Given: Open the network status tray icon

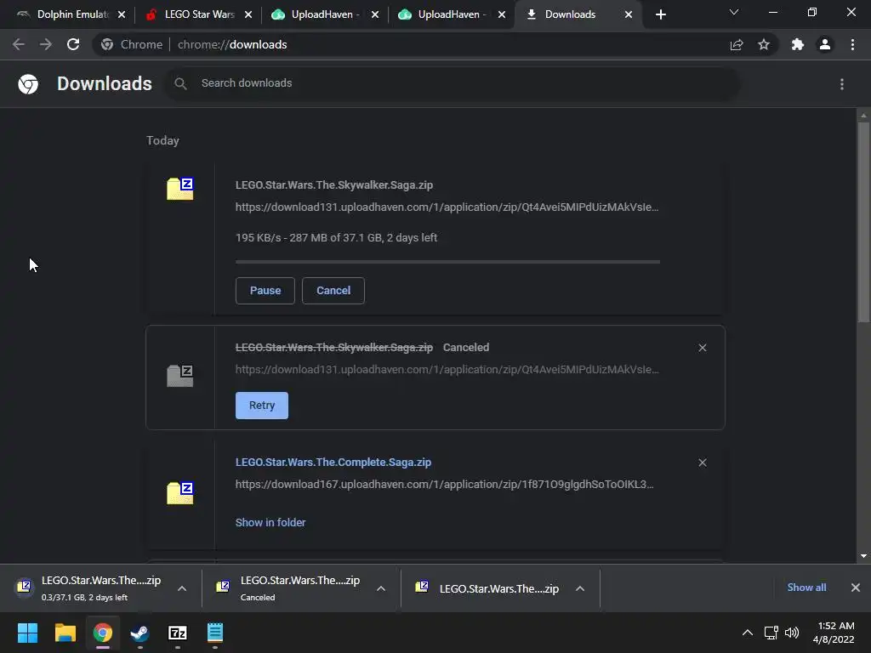Looking at the screenshot, I should point(771,633).
